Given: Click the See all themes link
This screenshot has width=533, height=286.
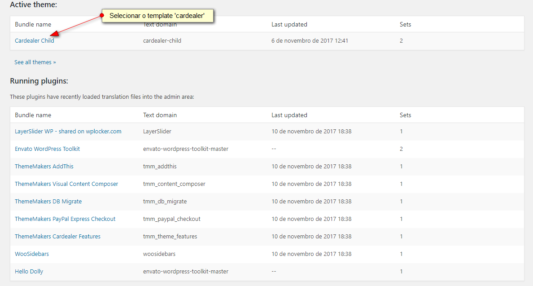Looking at the screenshot, I should (x=35, y=62).
